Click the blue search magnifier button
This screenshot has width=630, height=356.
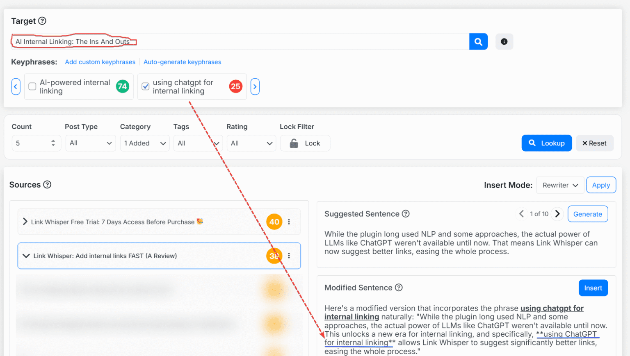(x=478, y=41)
